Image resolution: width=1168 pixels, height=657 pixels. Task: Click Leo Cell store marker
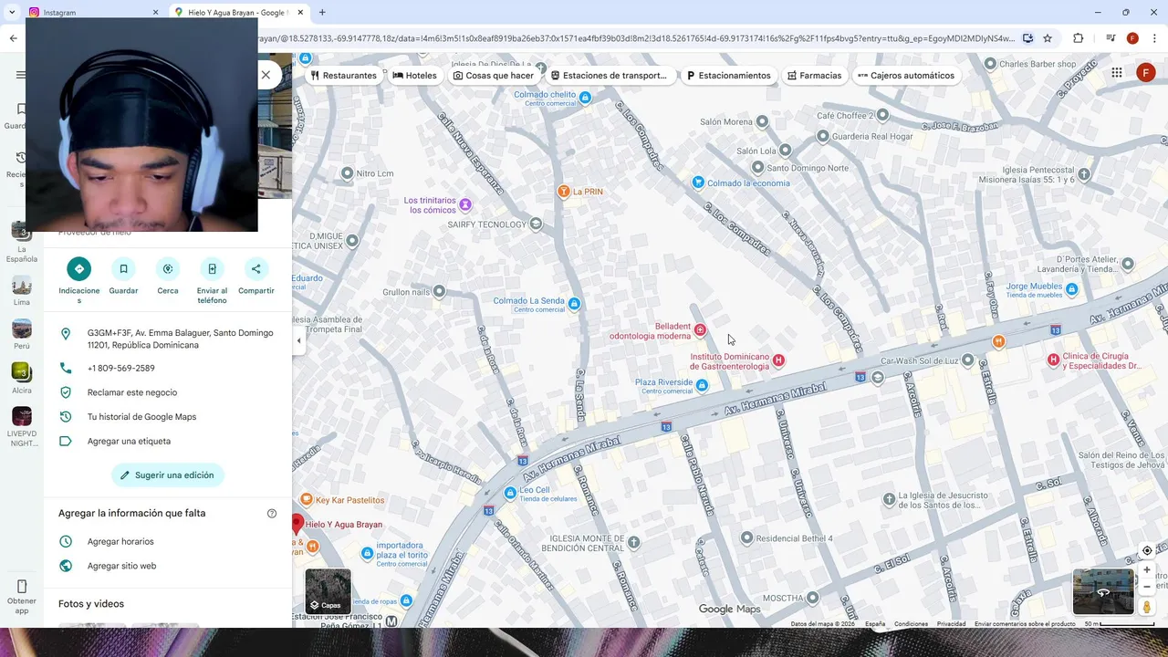(511, 494)
